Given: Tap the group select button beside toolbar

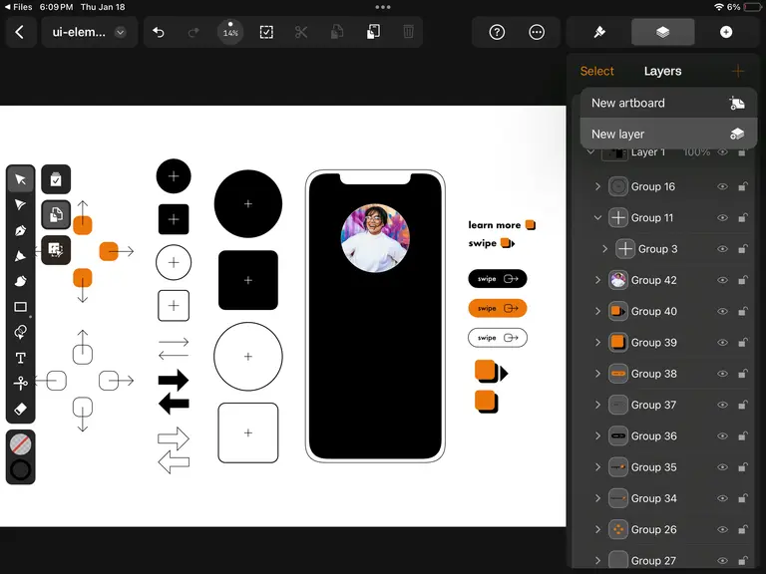Looking at the screenshot, I should point(56,250).
